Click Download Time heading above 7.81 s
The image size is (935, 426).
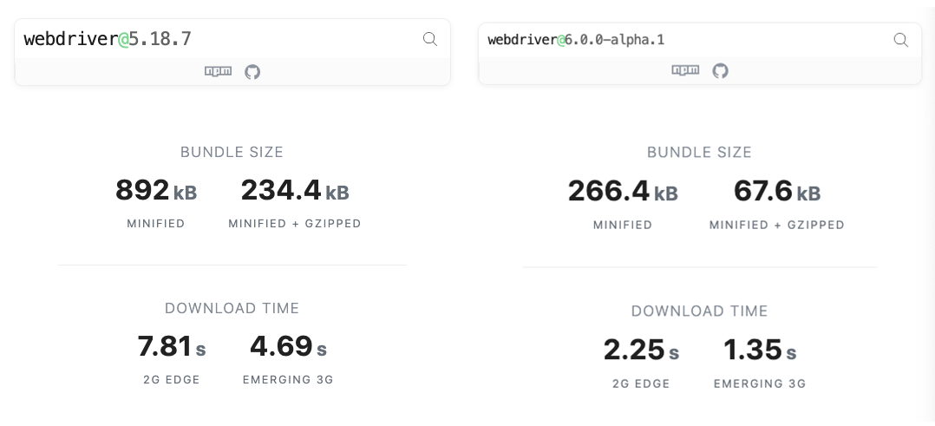[x=232, y=308]
